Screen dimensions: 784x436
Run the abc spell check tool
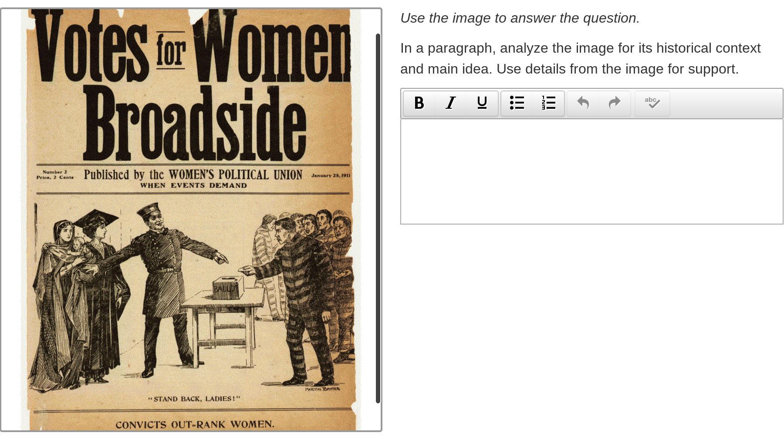652,103
